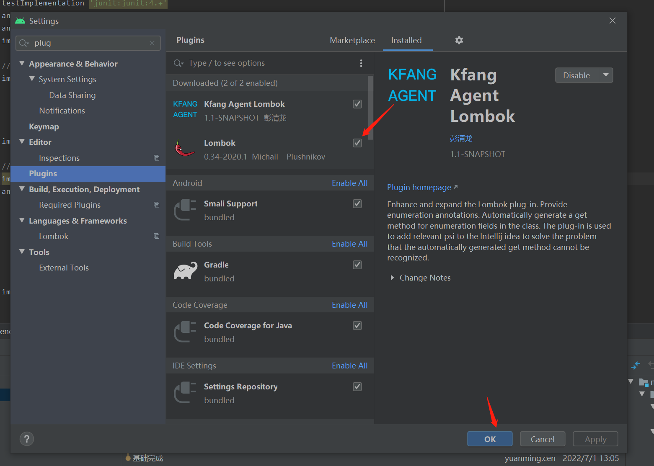Open the help question mark button
The image size is (654, 466).
(x=27, y=439)
